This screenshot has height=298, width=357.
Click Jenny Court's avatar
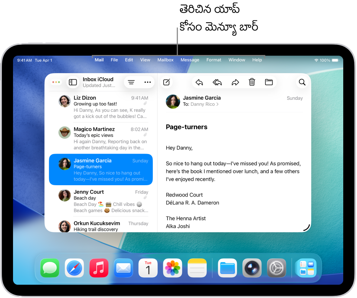pyautogui.click(x=65, y=195)
